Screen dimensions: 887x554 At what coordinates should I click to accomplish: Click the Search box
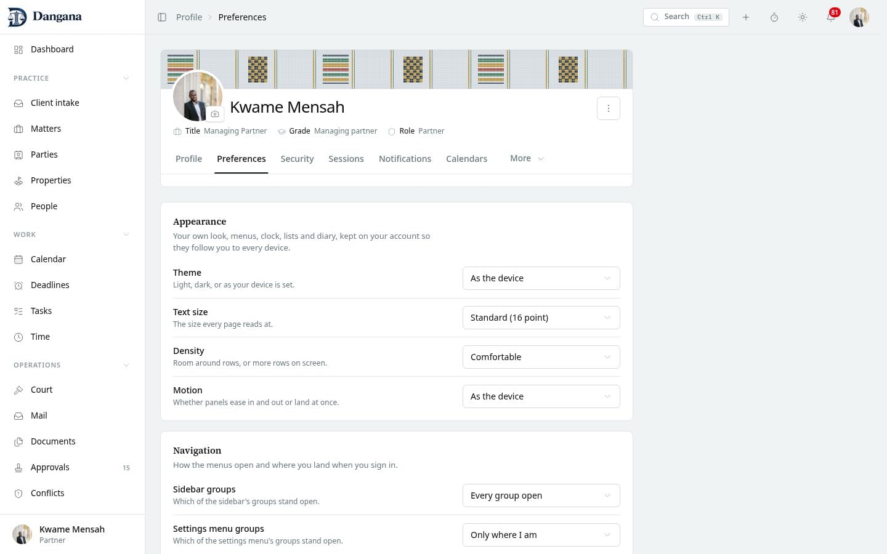pyautogui.click(x=686, y=17)
